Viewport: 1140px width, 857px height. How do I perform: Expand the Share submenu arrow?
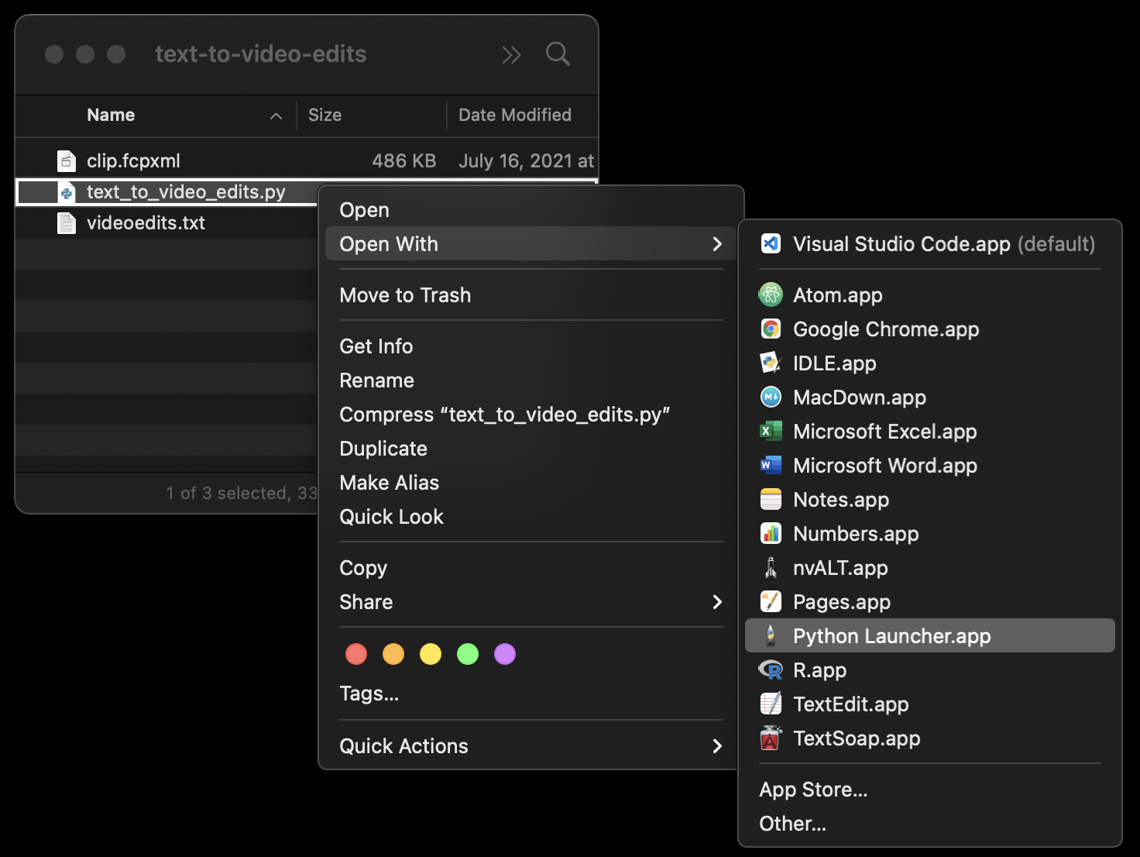point(717,602)
